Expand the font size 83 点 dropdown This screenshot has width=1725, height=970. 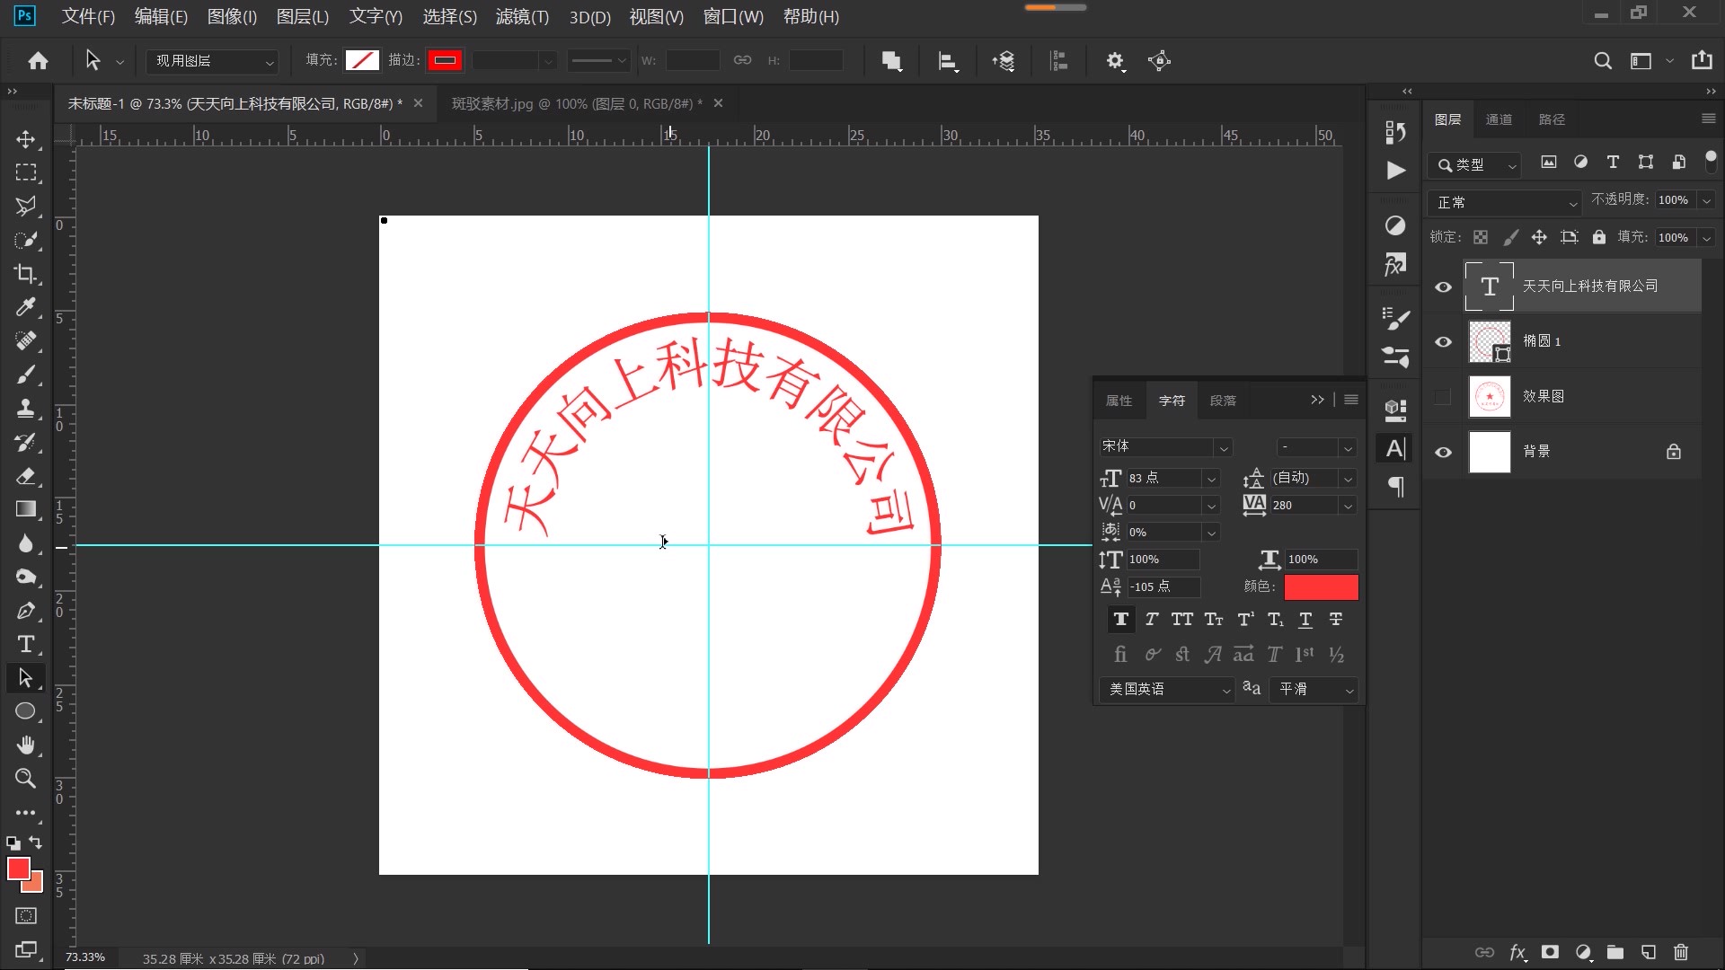tap(1212, 478)
